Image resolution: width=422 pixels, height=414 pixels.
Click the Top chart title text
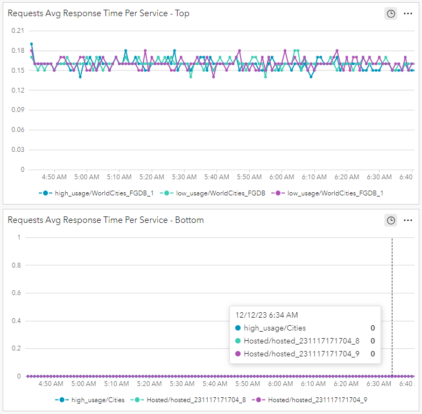99,13
